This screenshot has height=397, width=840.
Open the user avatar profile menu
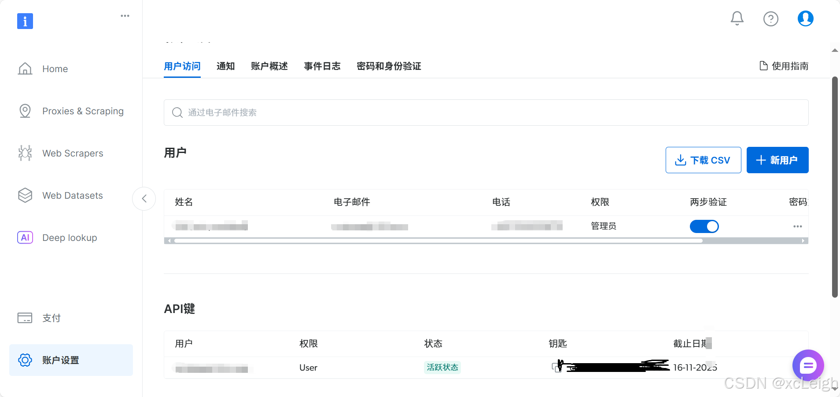805,18
